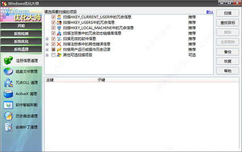242x152 pixels.
Task: Click the computer icon of the HKEY_LOCAL_MACHINE row
Action: (x=59, y=28)
